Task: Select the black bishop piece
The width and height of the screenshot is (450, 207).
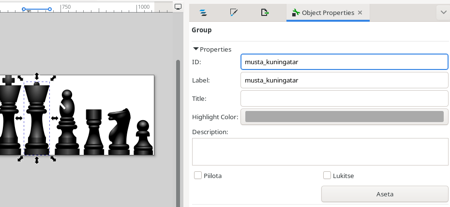Action: [x=67, y=123]
